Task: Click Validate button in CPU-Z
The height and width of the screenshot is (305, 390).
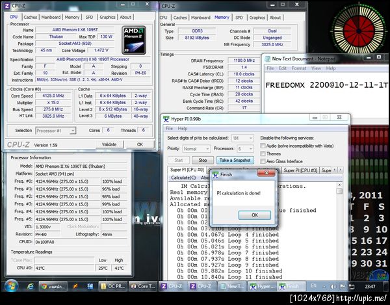Action: [x=109, y=144]
